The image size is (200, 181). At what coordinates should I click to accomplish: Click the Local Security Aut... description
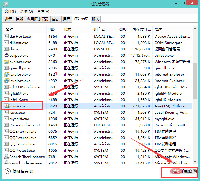click(171, 113)
